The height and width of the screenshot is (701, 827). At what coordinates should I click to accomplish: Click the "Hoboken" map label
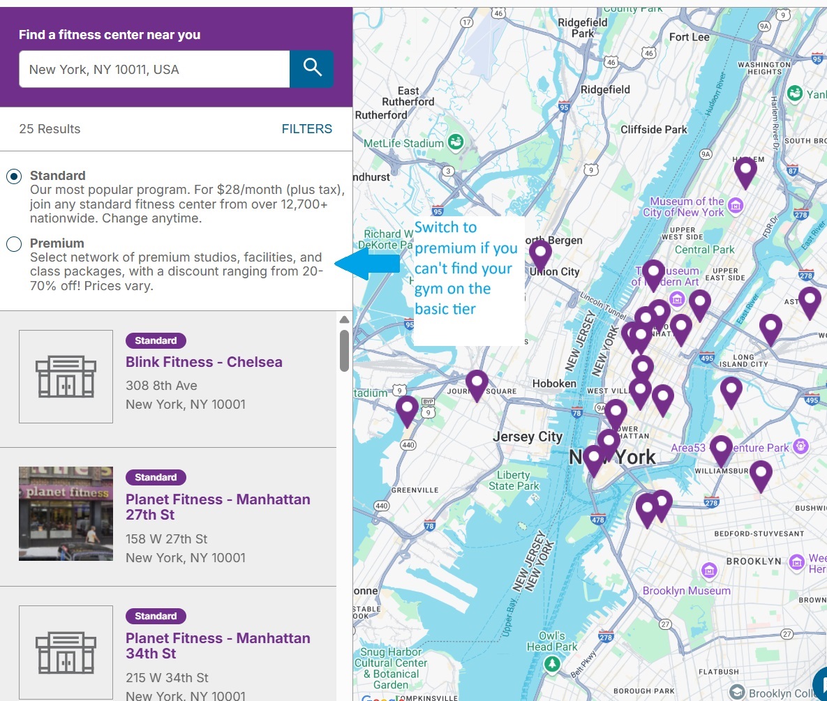(x=554, y=384)
